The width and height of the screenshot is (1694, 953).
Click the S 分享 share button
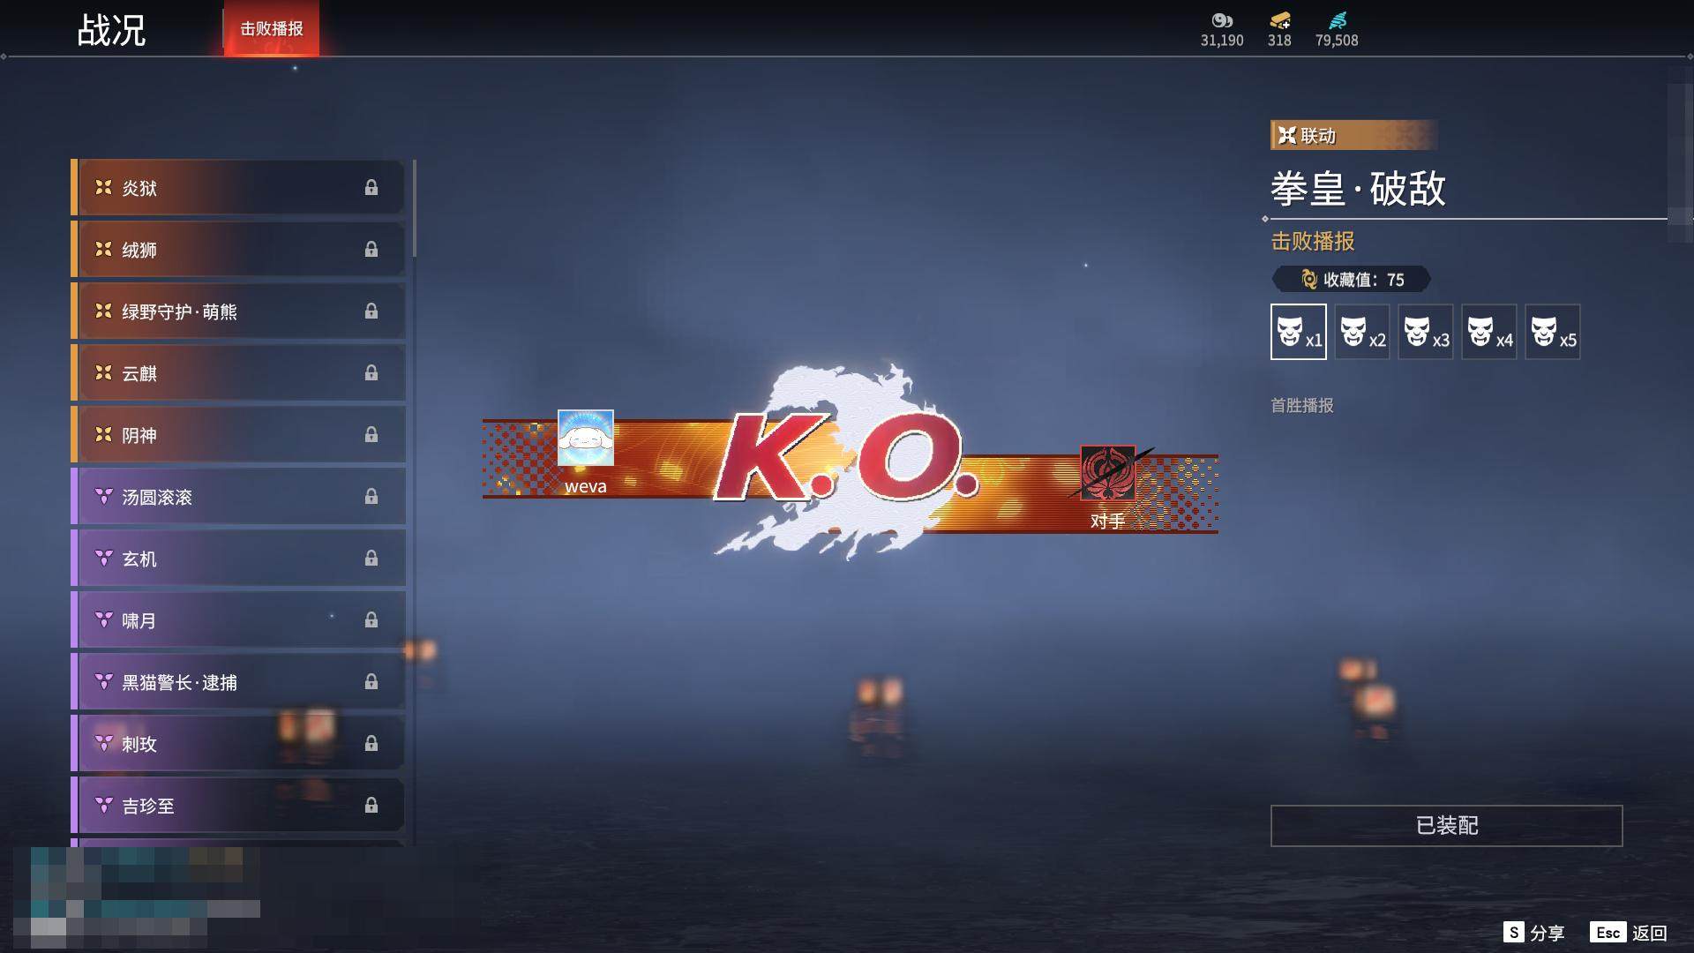coord(1533,933)
